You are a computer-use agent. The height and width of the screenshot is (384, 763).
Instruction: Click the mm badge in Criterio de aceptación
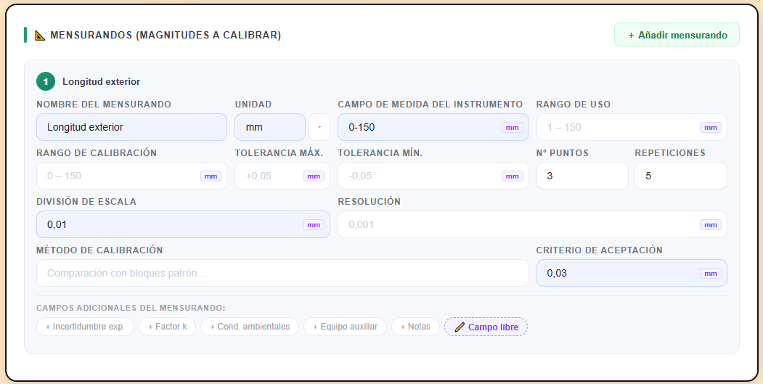[x=711, y=274]
